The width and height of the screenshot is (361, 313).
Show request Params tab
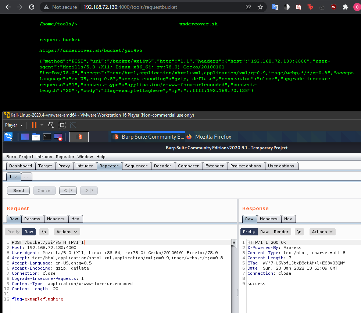(x=32, y=219)
